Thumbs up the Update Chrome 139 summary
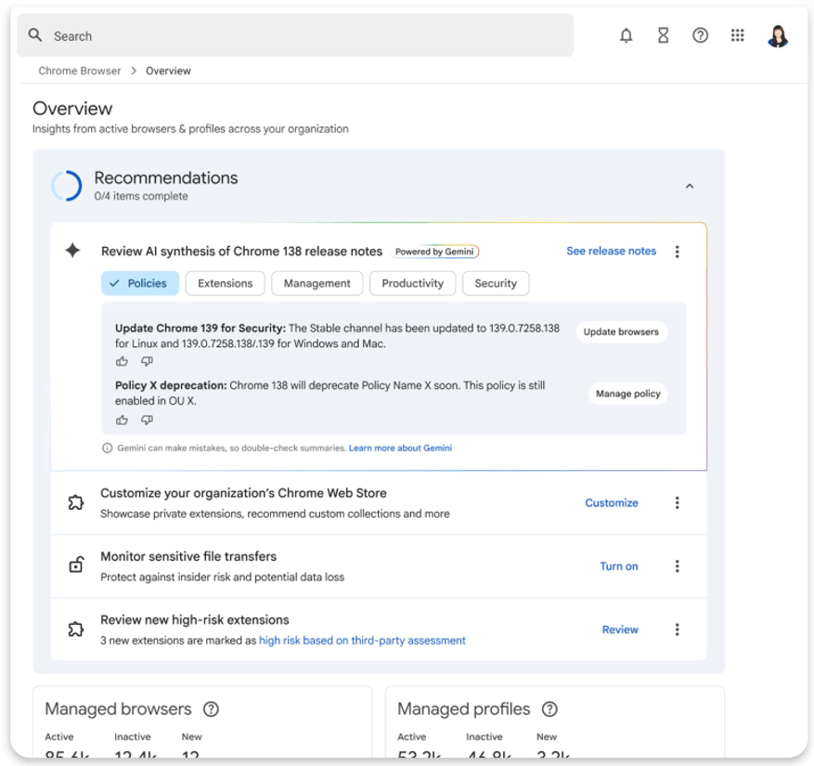 point(122,361)
